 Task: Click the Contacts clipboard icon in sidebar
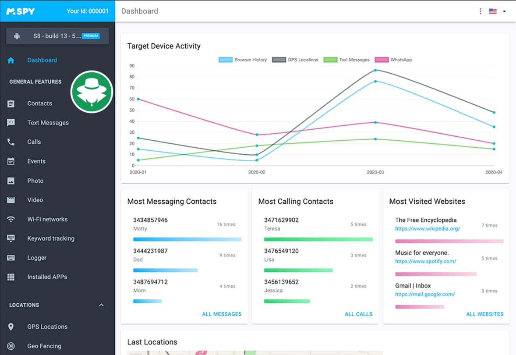coord(11,103)
